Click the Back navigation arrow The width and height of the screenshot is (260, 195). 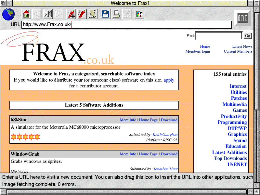(x=37, y=14)
